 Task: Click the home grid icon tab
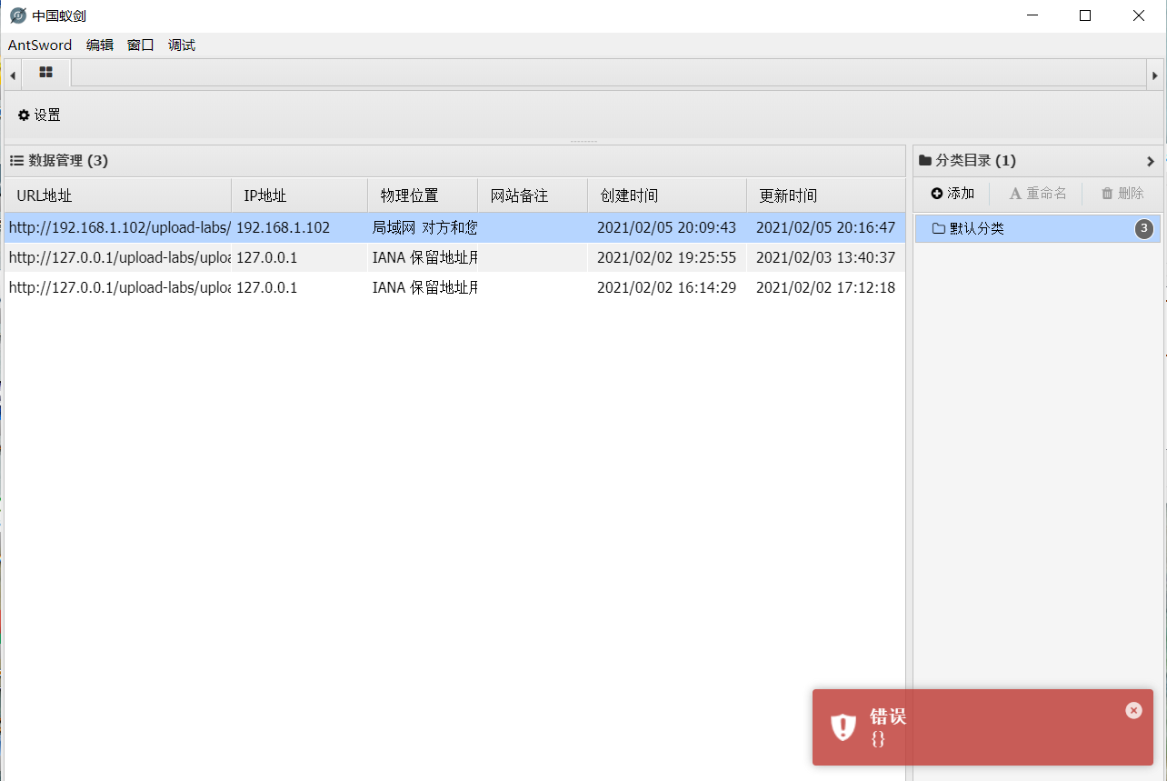[x=45, y=73]
